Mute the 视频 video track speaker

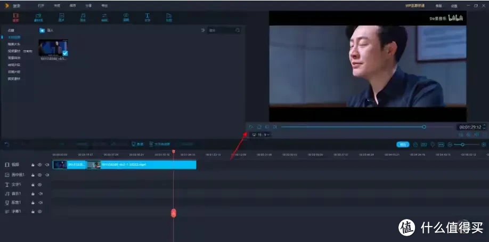click(47, 165)
